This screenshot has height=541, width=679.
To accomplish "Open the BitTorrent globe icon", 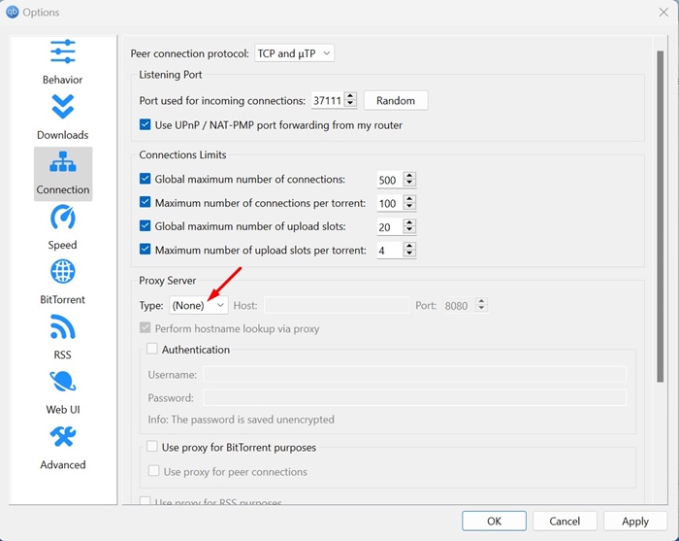I will tap(63, 271).
